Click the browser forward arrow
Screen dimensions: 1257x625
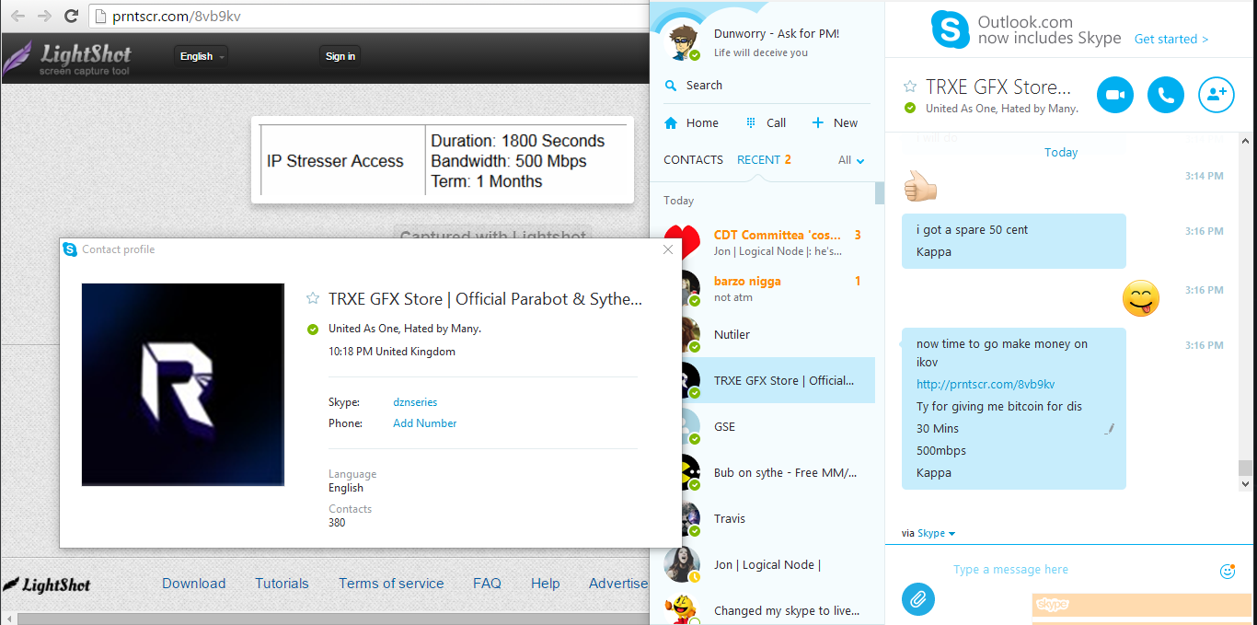click(44, 16)
